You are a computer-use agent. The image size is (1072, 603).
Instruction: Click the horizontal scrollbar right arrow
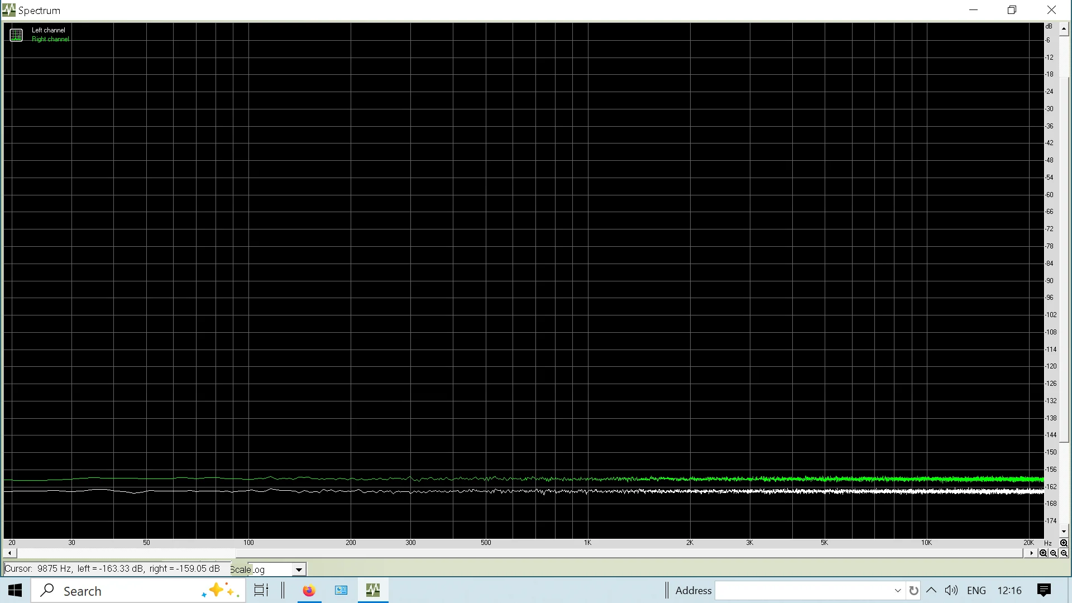click(x=1031, y=553)
